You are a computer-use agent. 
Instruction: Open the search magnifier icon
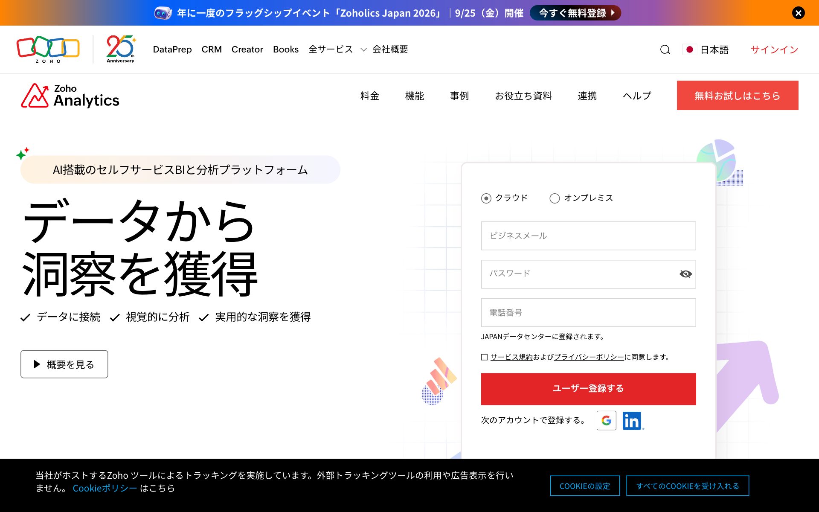point(665,49)
